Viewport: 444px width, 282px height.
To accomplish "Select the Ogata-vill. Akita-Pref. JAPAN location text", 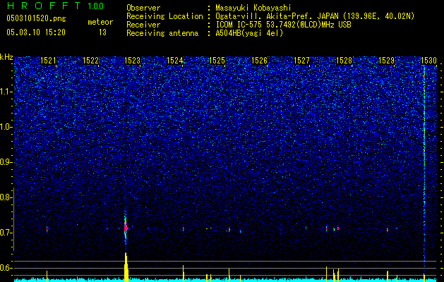I will click(x=315, y=16).
